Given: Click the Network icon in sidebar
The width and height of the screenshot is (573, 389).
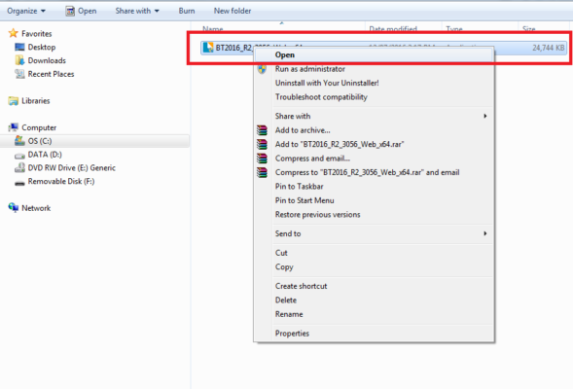Looking at the screenshot, I should click(14, 208).
